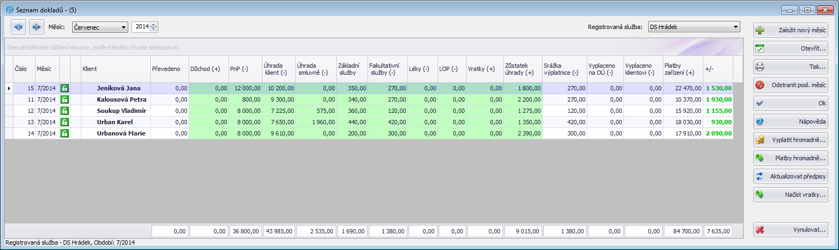Click the lock icon in Urban Karel row
Screen dimensions: 839x250
tap(65, 122)
